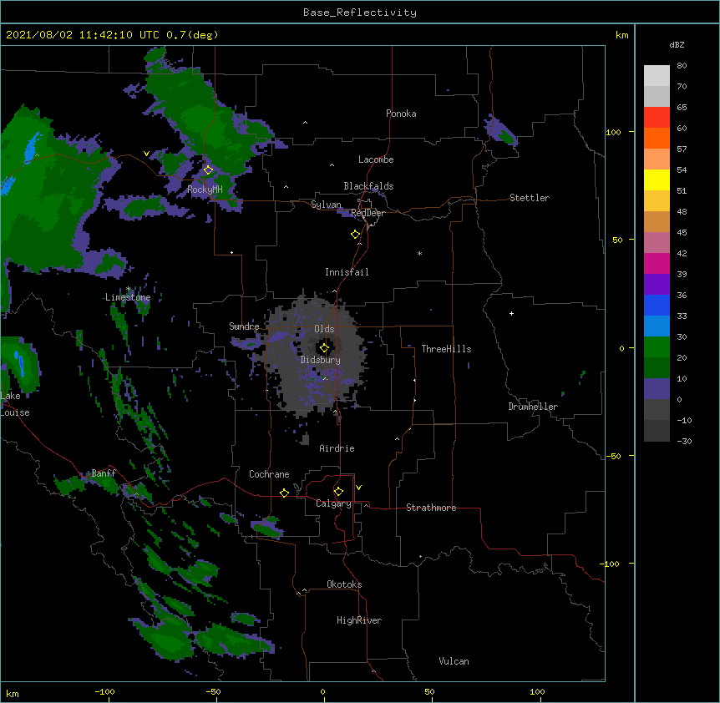Click the white plus marker north of Drumheller
Viewport: 720px width, 703px height.
(x=511, y=313)
